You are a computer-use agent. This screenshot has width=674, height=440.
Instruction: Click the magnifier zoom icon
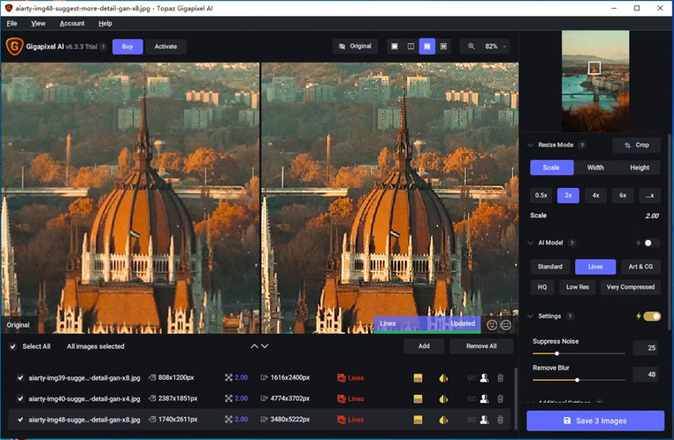coord(471,47)
